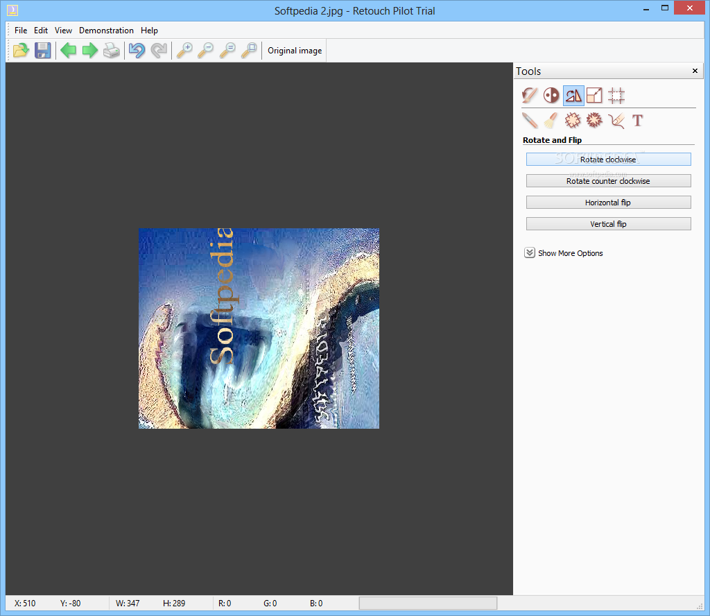Click on the Softpedia image in canvas
Image resolution: width=710 pixels, height=616 pixels.
259,328
